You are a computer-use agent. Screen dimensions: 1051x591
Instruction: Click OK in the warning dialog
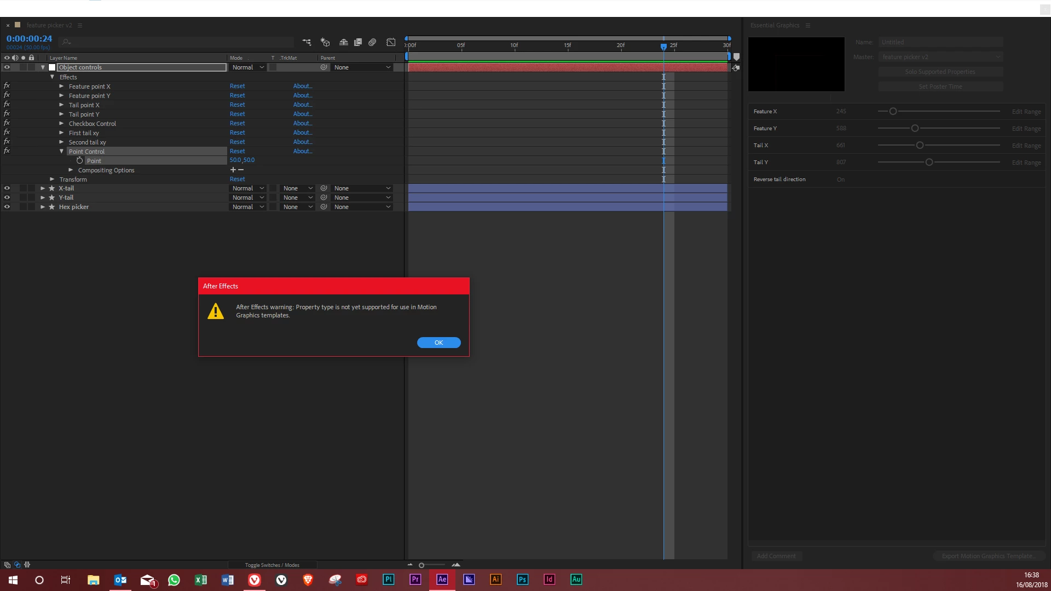(438, 343)
